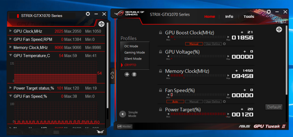
Task: Click the link chain icon between windows
Action: 112,75
